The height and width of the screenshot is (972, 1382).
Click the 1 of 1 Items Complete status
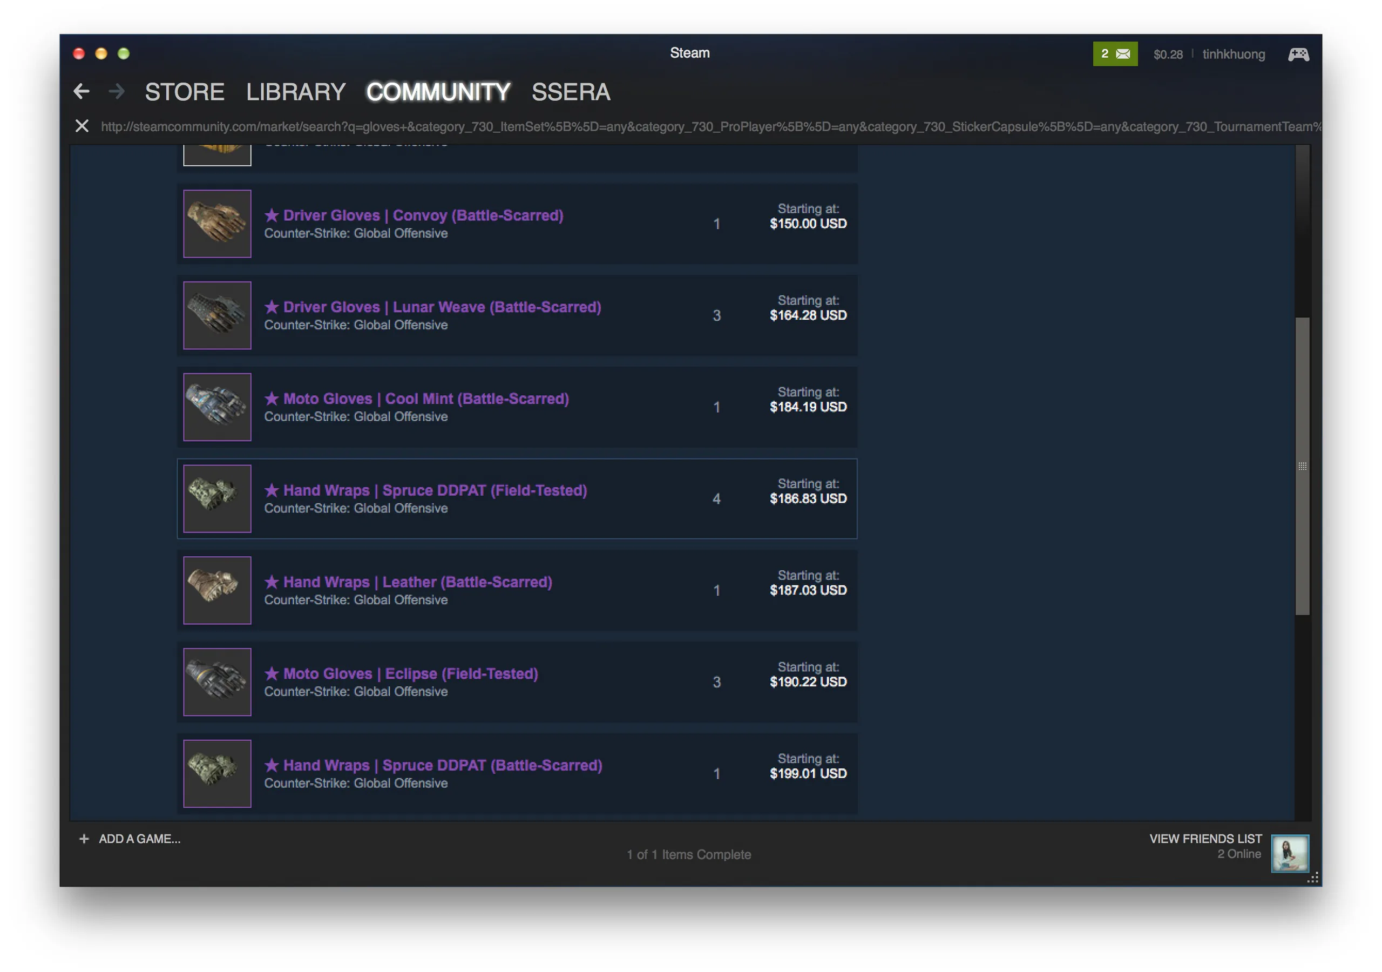[689, 854]
